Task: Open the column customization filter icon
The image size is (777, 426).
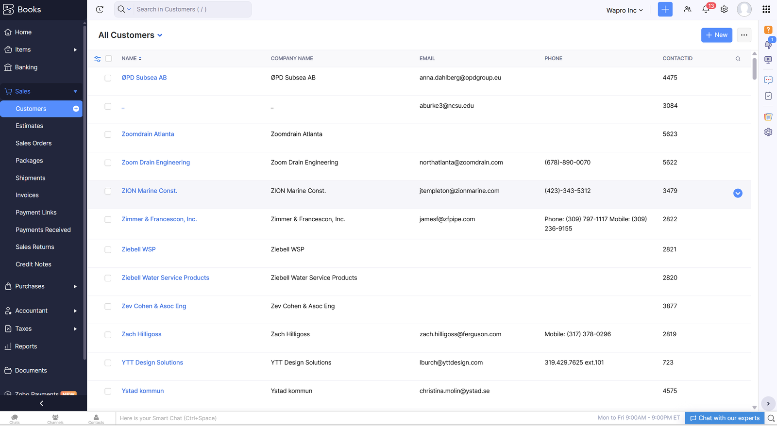Action: click(x=98, y=59)
